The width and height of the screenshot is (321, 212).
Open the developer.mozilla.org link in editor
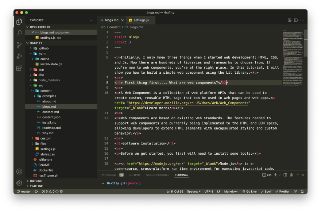(x=188, y=103)
